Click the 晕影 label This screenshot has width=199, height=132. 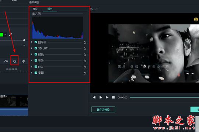click(41, 73)
